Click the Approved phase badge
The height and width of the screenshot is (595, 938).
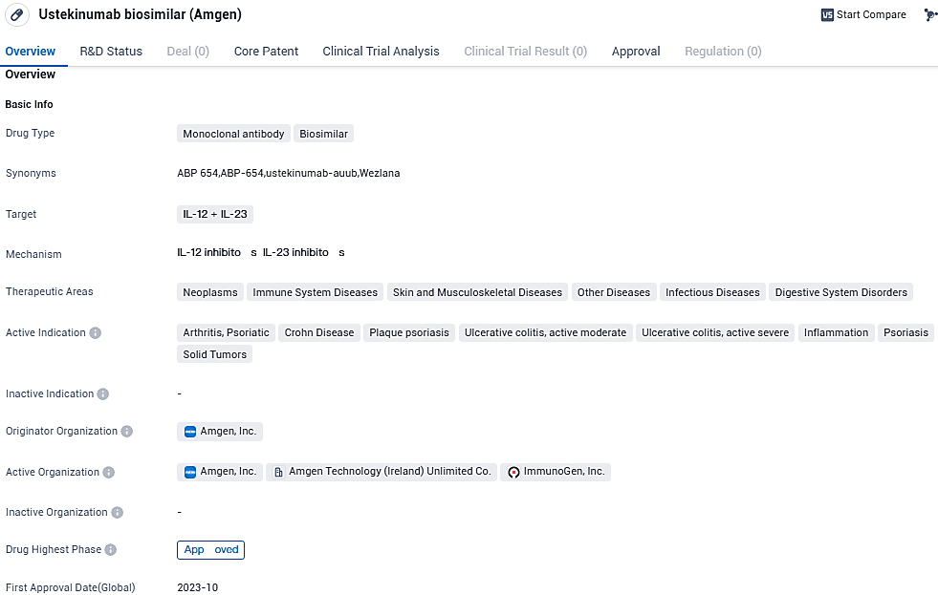coord(210,550)
